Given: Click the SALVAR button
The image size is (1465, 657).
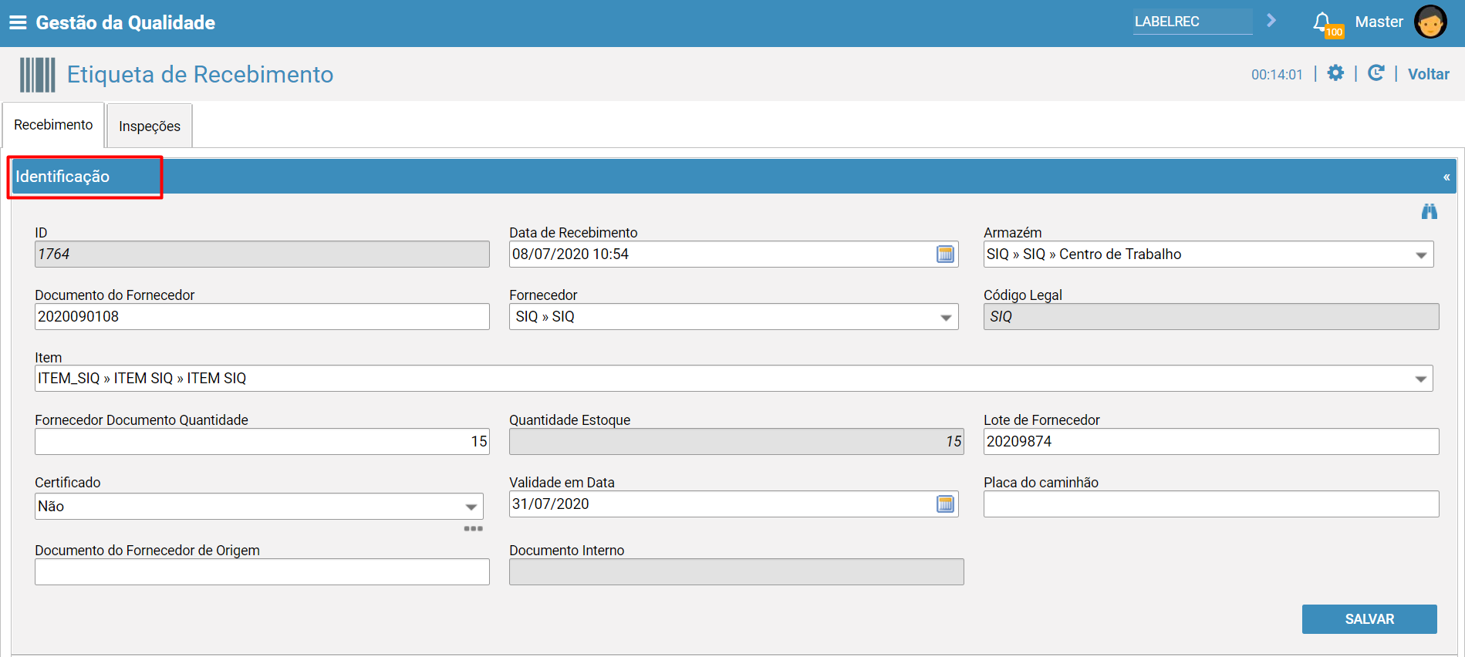Looking at the screenshot, I should point(1369,619).
